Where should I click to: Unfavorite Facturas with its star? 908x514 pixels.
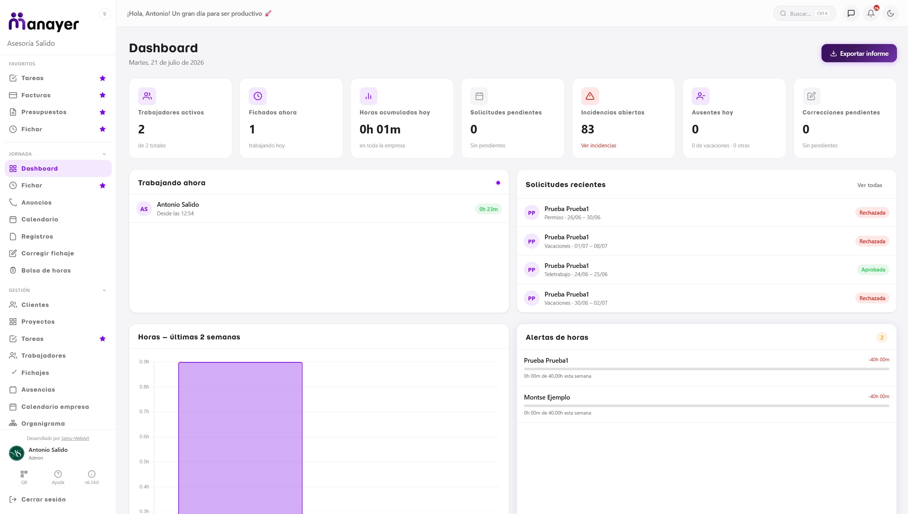pos(103,95)
